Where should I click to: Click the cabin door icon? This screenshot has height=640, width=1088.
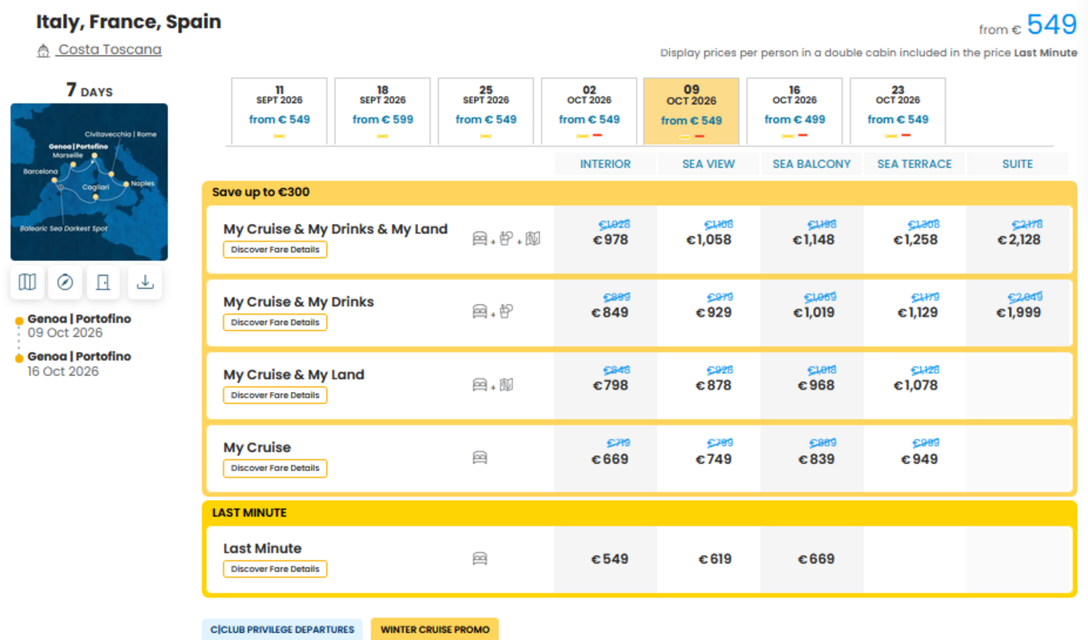click(103, 282)
